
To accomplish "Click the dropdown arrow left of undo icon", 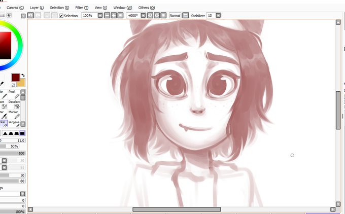I will [x=23, y=16].
